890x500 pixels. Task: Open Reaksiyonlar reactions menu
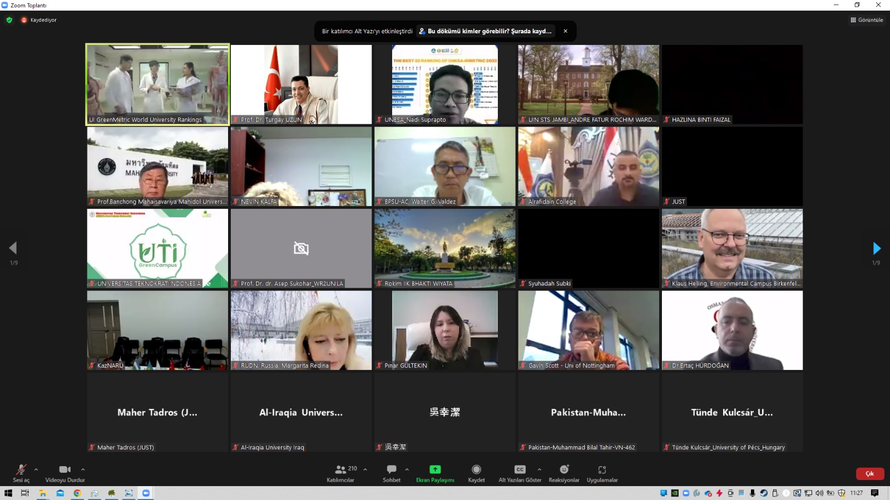click(564, 473)
